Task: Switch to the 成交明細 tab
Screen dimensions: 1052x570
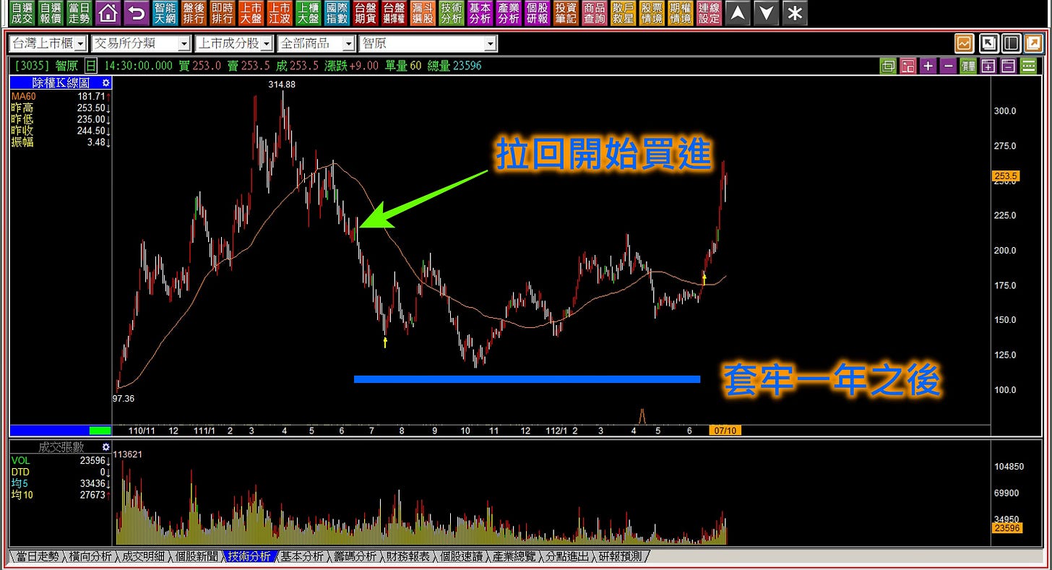Action: tap(144, 556)
